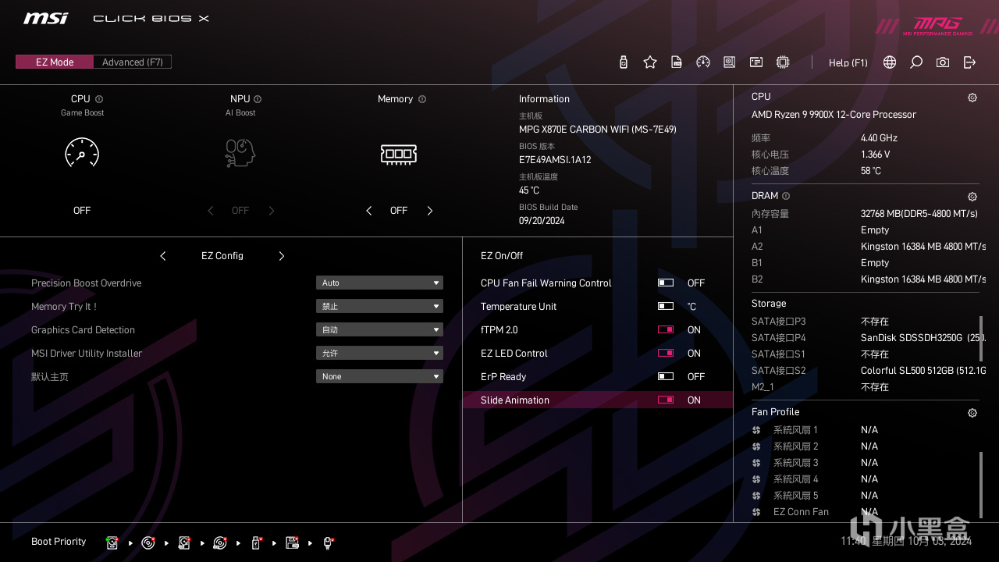
Task: Click the CPU chip toolbar icon
Action: click(783, 62)
